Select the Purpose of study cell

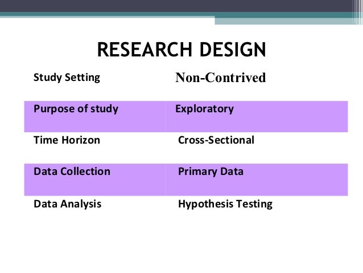pos(95,116)
